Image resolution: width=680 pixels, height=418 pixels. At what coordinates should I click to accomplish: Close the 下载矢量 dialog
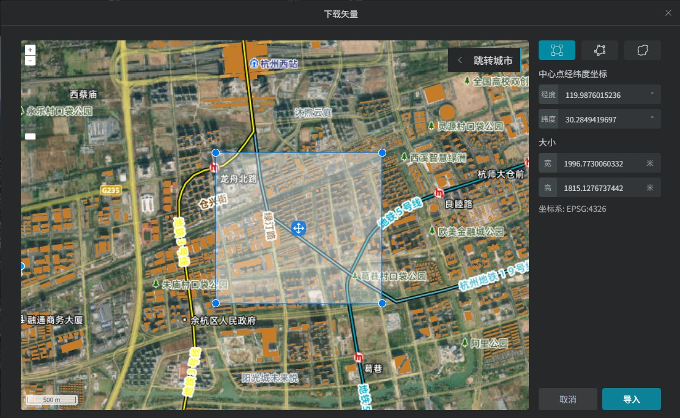click(x=668, y=13)
